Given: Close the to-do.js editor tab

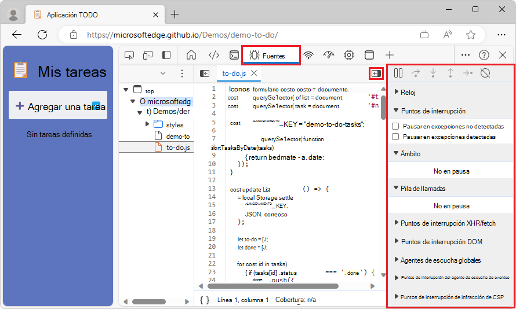Looking at the screenshot, I should tap(254, 73).
